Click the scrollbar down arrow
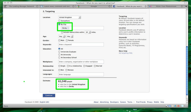The height and width of the screenshot is (112, 191). coord(187,103)
